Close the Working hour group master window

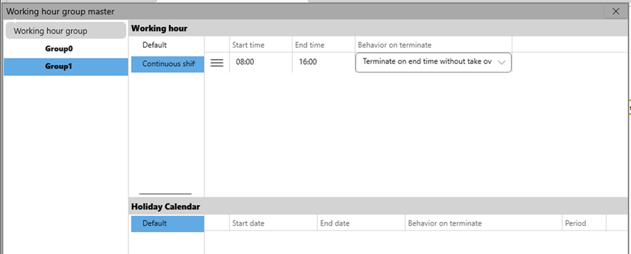615,11
